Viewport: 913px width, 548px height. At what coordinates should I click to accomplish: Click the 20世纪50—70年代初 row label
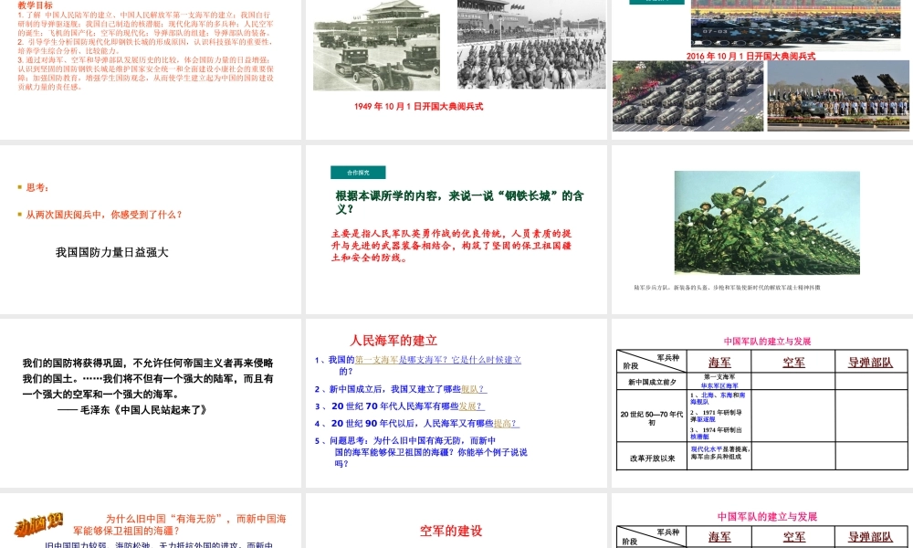[652, 418]
